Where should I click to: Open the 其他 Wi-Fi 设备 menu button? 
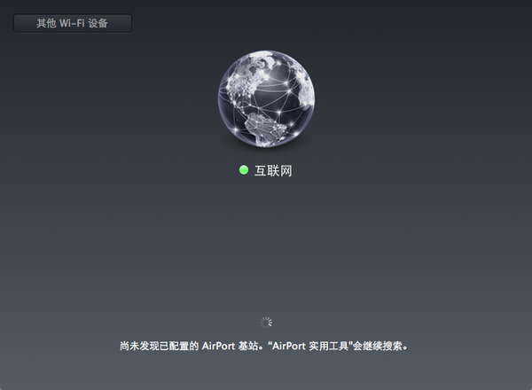coord(73,23)
